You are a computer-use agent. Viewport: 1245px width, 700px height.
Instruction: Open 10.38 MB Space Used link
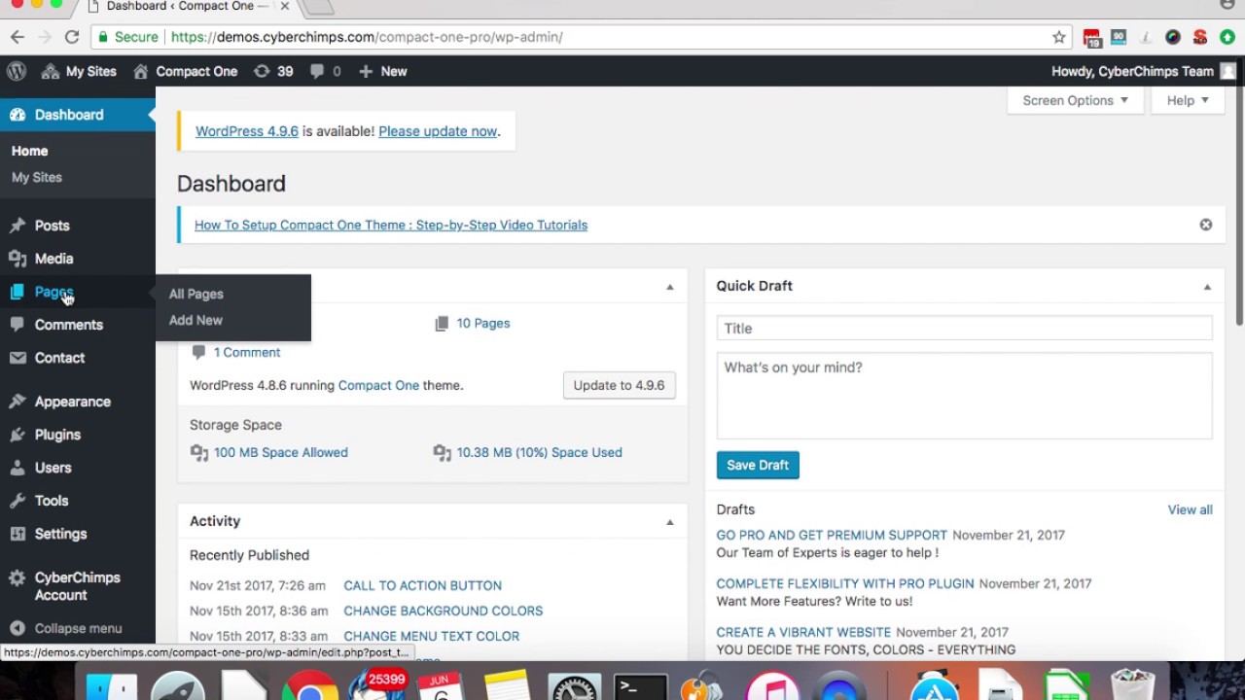540,452
